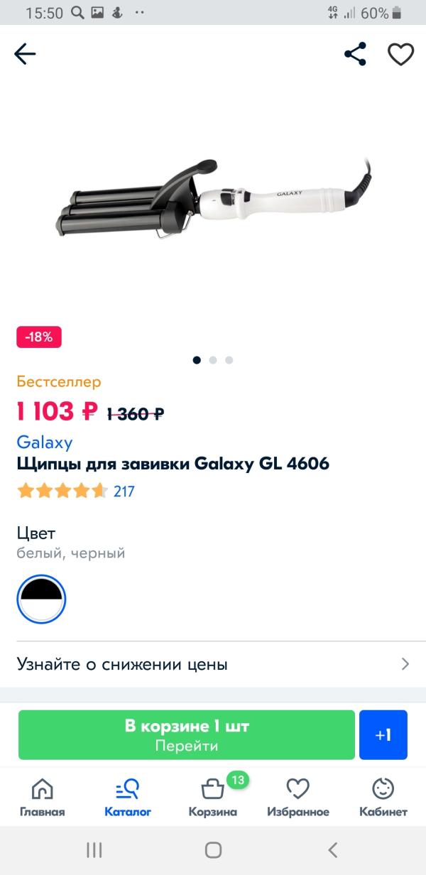Select the white-black color swatch
Viewport: 426px width, 875px height.
click(x=41, y=599)
